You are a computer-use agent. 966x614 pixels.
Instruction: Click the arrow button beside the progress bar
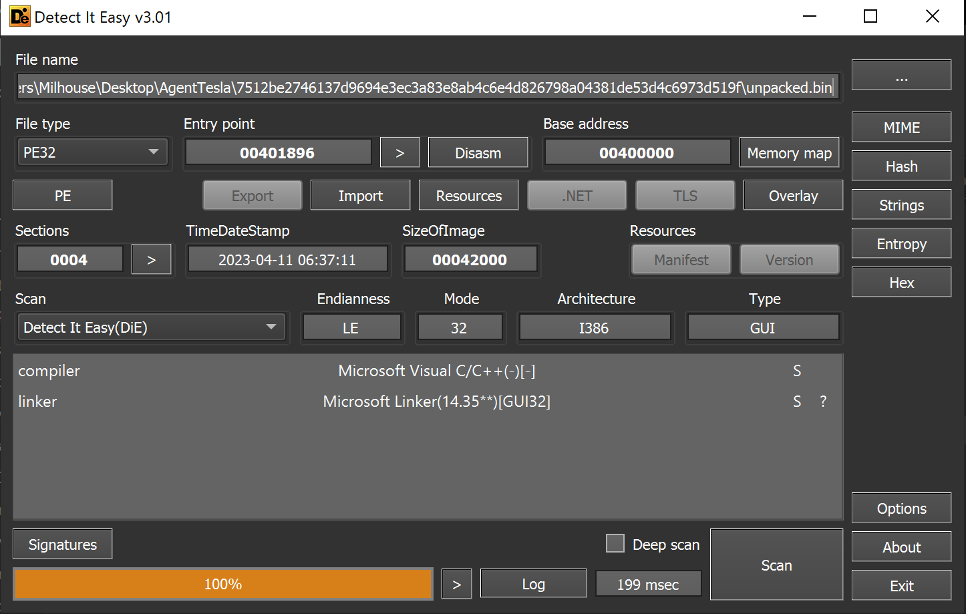[456, 584]
